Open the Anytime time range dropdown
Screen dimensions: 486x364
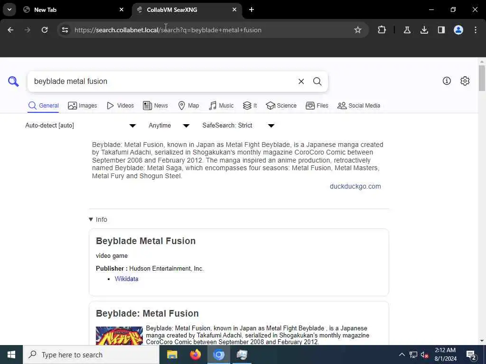[x=169, y=125]
